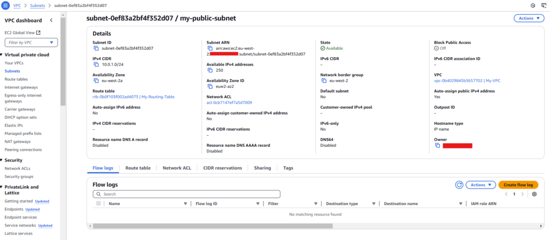Switch to the Tags tab

click(x=288, y=168)
